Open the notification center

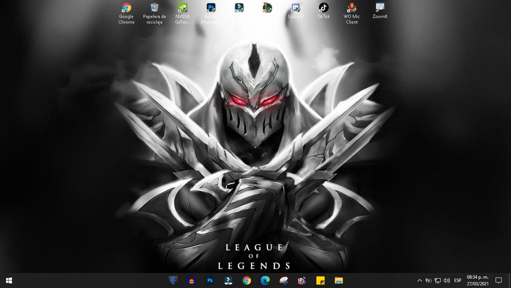[x=499, y=280]
